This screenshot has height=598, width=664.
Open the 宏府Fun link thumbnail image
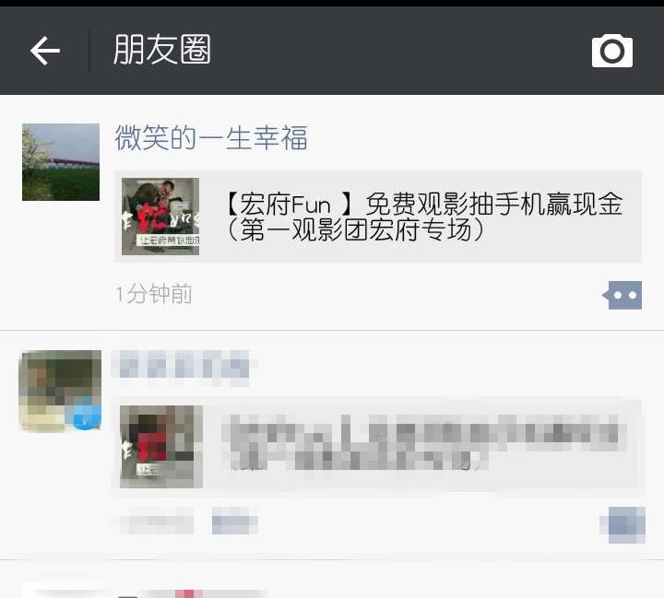tap(160, 217)
